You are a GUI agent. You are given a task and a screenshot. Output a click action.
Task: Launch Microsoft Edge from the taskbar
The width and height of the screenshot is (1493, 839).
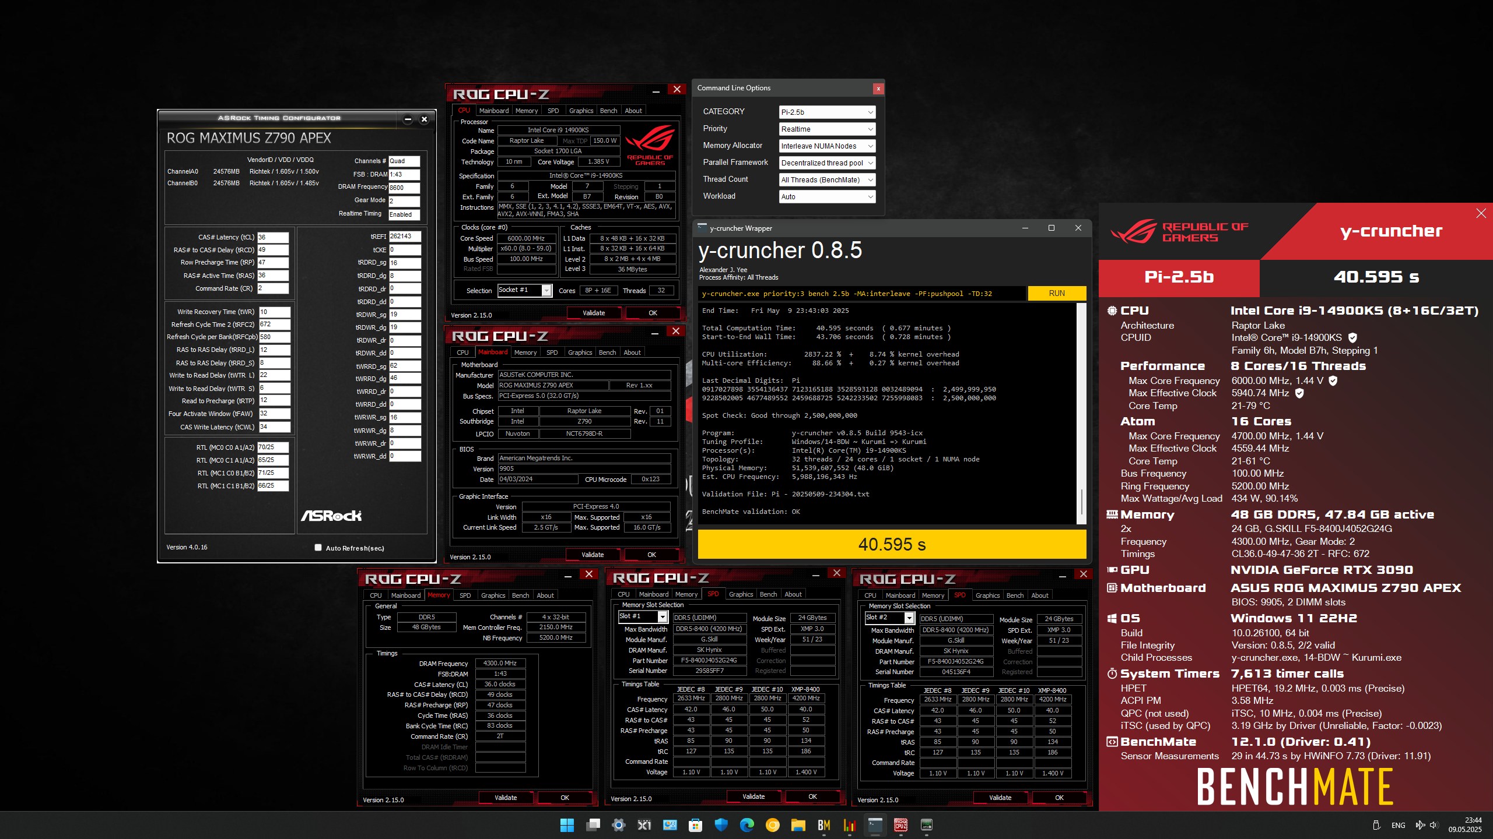pos(746,825)
